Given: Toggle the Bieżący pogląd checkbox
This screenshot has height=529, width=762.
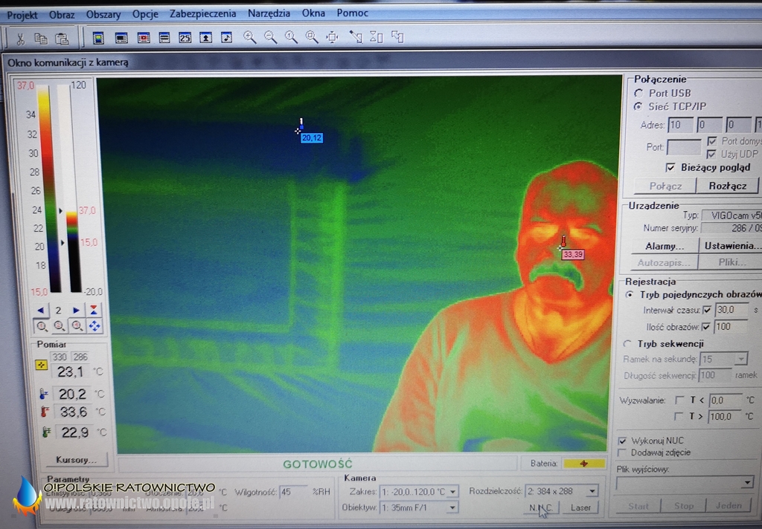Looking at the screenshot, I should pos(670,167).
